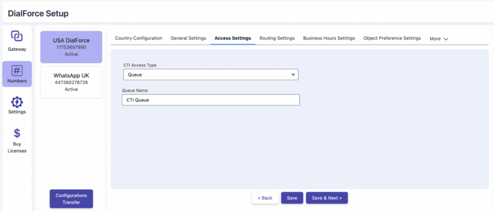Open the Object Preference Settings tab
The image size is (494, 211).
pos(392,38)
